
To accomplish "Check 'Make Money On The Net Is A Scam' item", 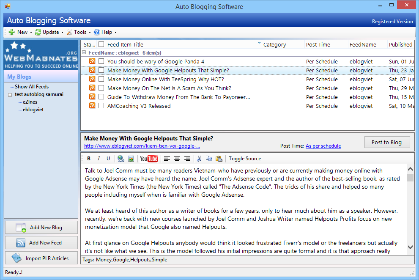I will coord(101,88).
